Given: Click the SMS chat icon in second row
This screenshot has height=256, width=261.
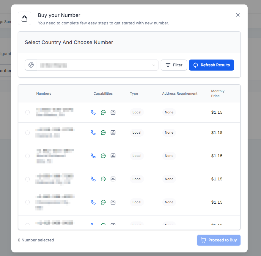Looking at the screenshot, I should point(103,132).
